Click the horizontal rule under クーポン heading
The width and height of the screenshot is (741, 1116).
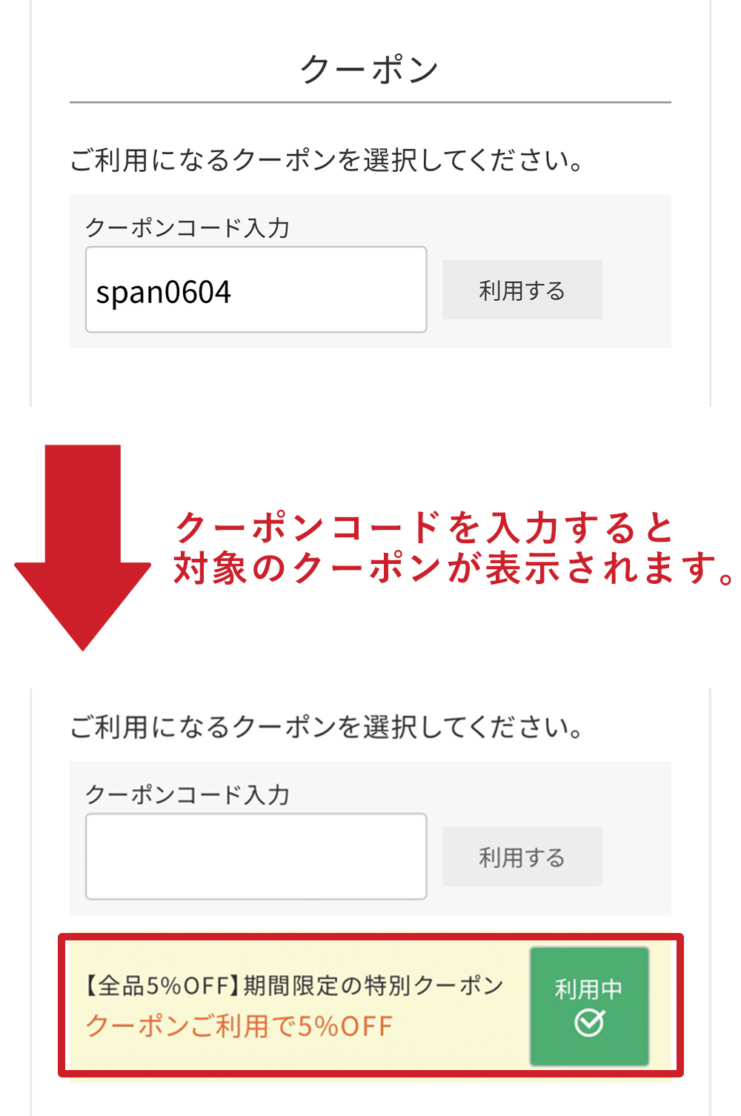click(370, 102)
